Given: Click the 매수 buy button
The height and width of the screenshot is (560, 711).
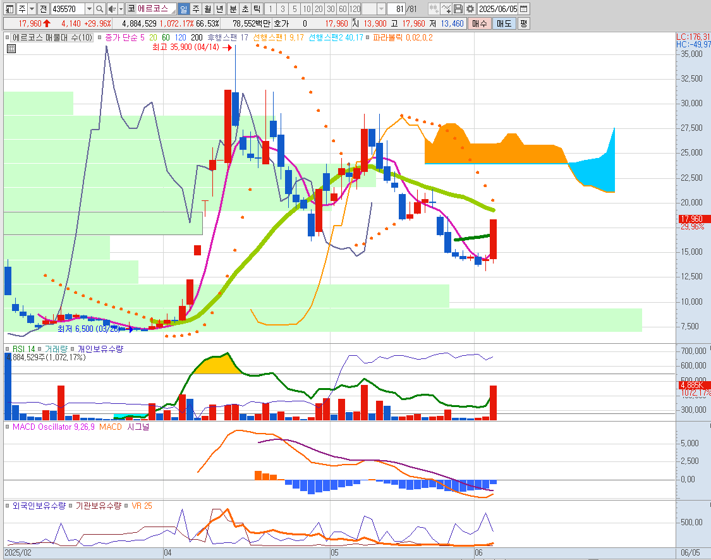Looking at the screenshot, I should click(480, 23).
